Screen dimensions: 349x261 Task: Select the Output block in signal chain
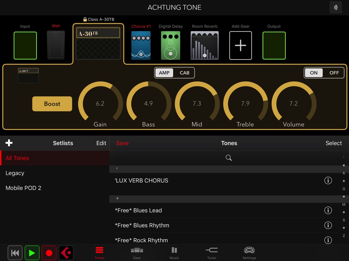tap(274, 46)
